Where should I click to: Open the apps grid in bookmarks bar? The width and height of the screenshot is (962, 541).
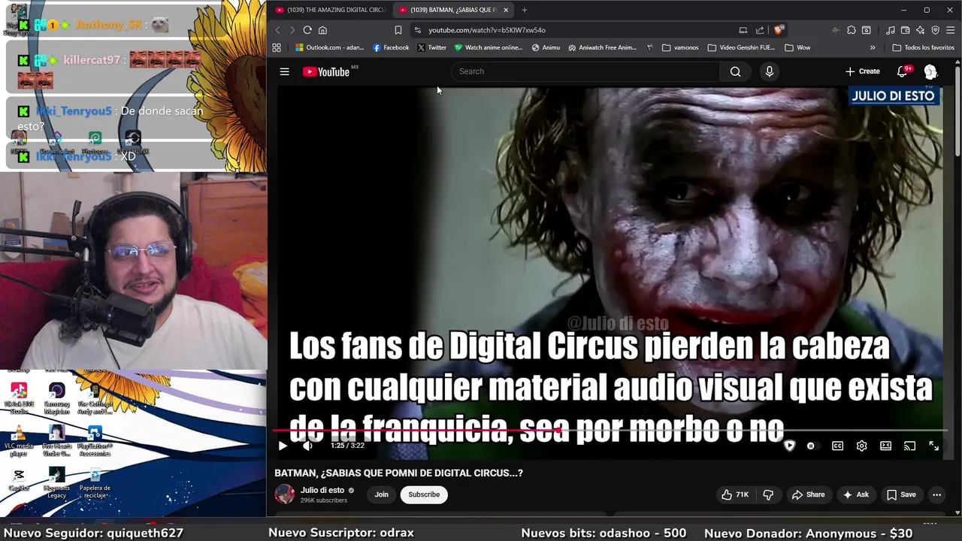pos(277,47)
